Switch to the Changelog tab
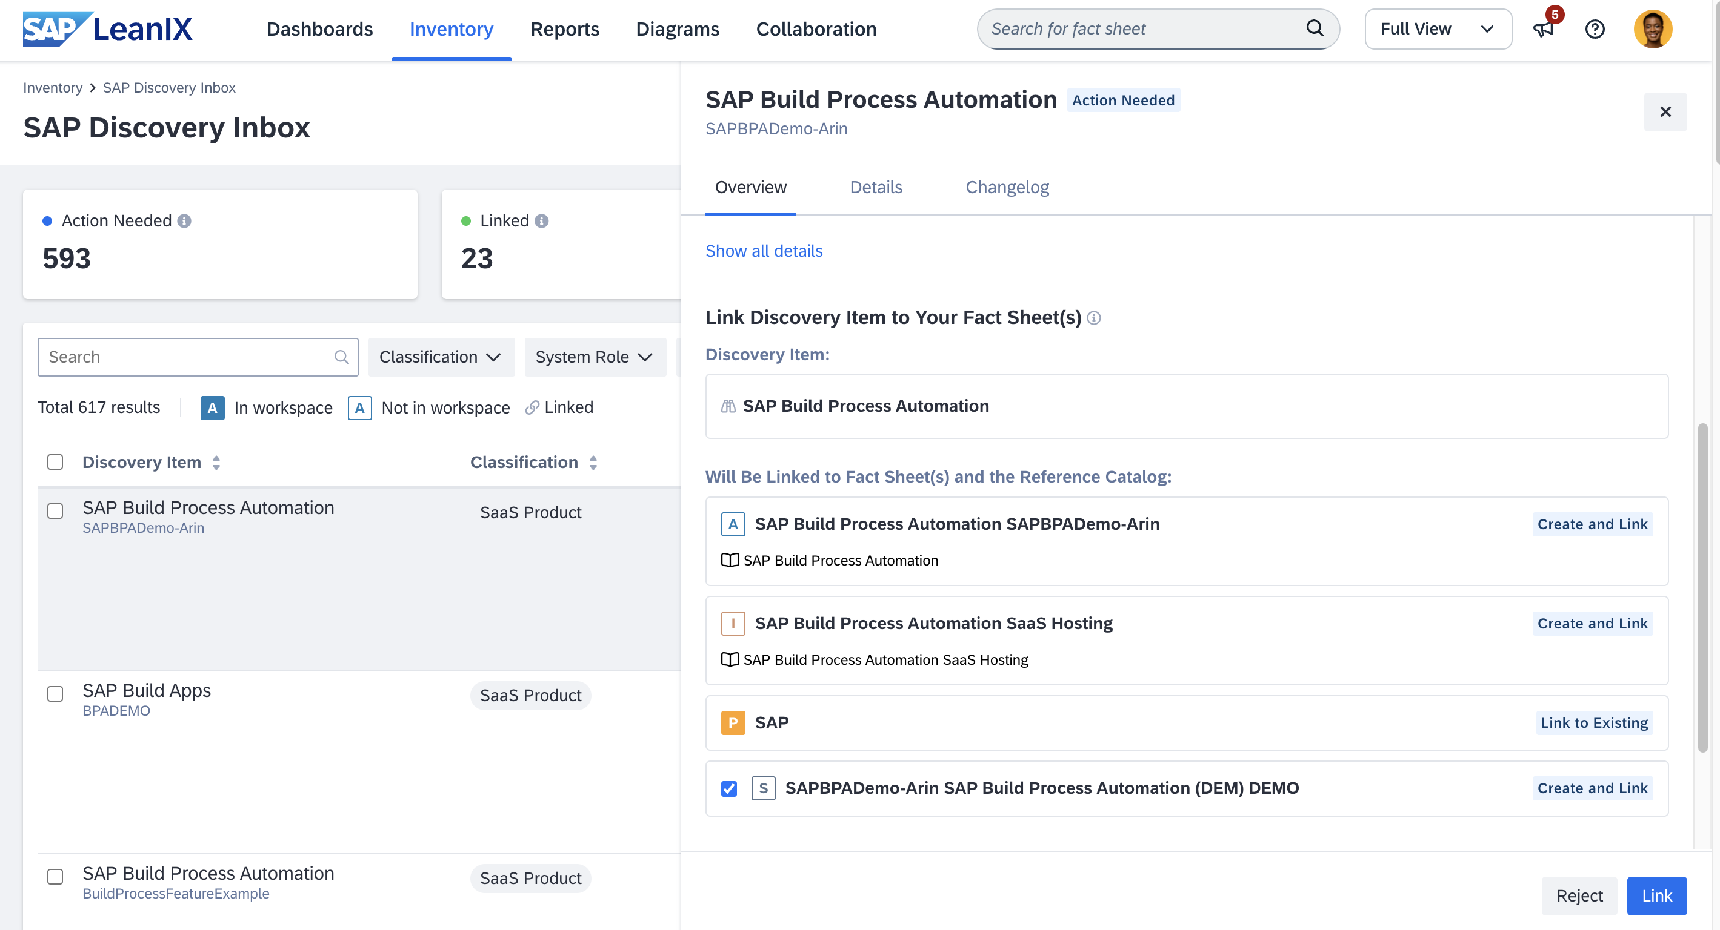The width and height of the screenshot is (1720, 930). 1006,188
